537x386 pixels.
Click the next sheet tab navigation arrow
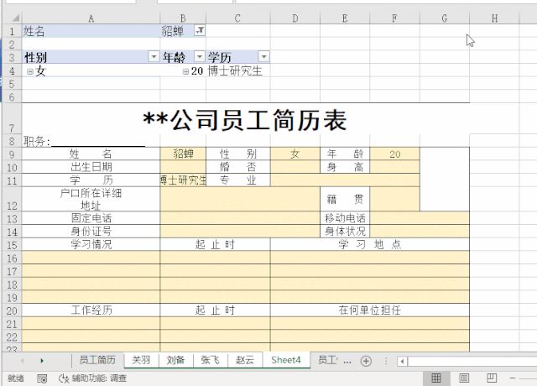(42, 361)
